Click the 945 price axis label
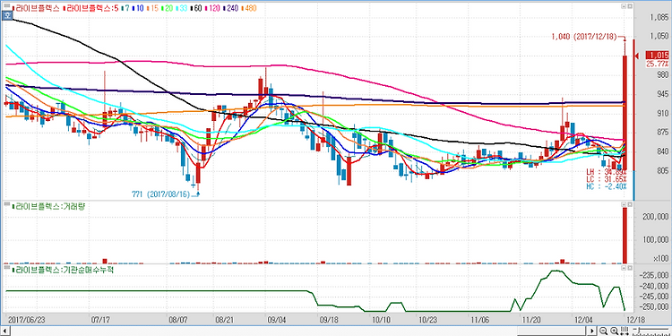 (x=662, y=94)
